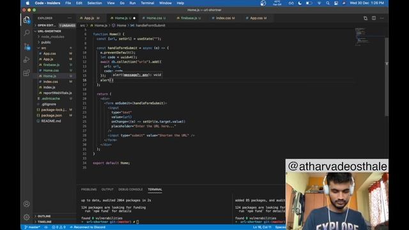Open reportWebVitals.js in the file tree

(58, 93)
